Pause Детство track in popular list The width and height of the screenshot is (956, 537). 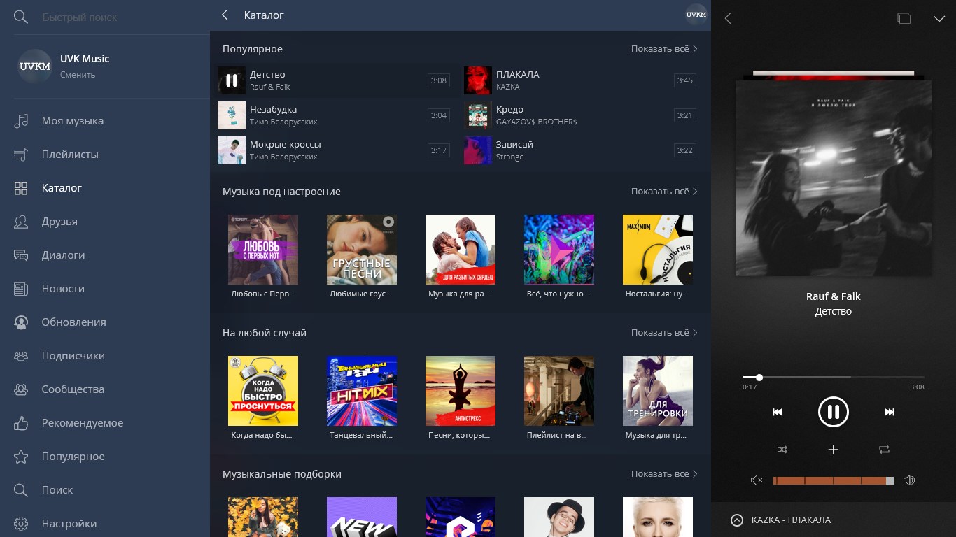pyautogui.click(x=231, y=80)
